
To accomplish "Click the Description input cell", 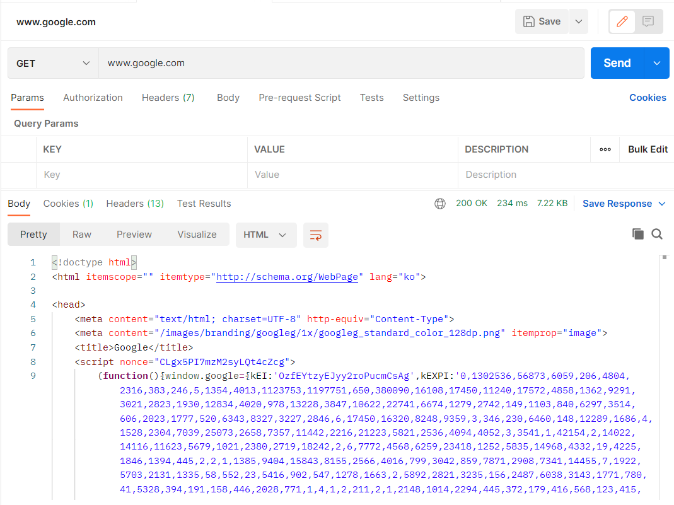I will [566, 175].
